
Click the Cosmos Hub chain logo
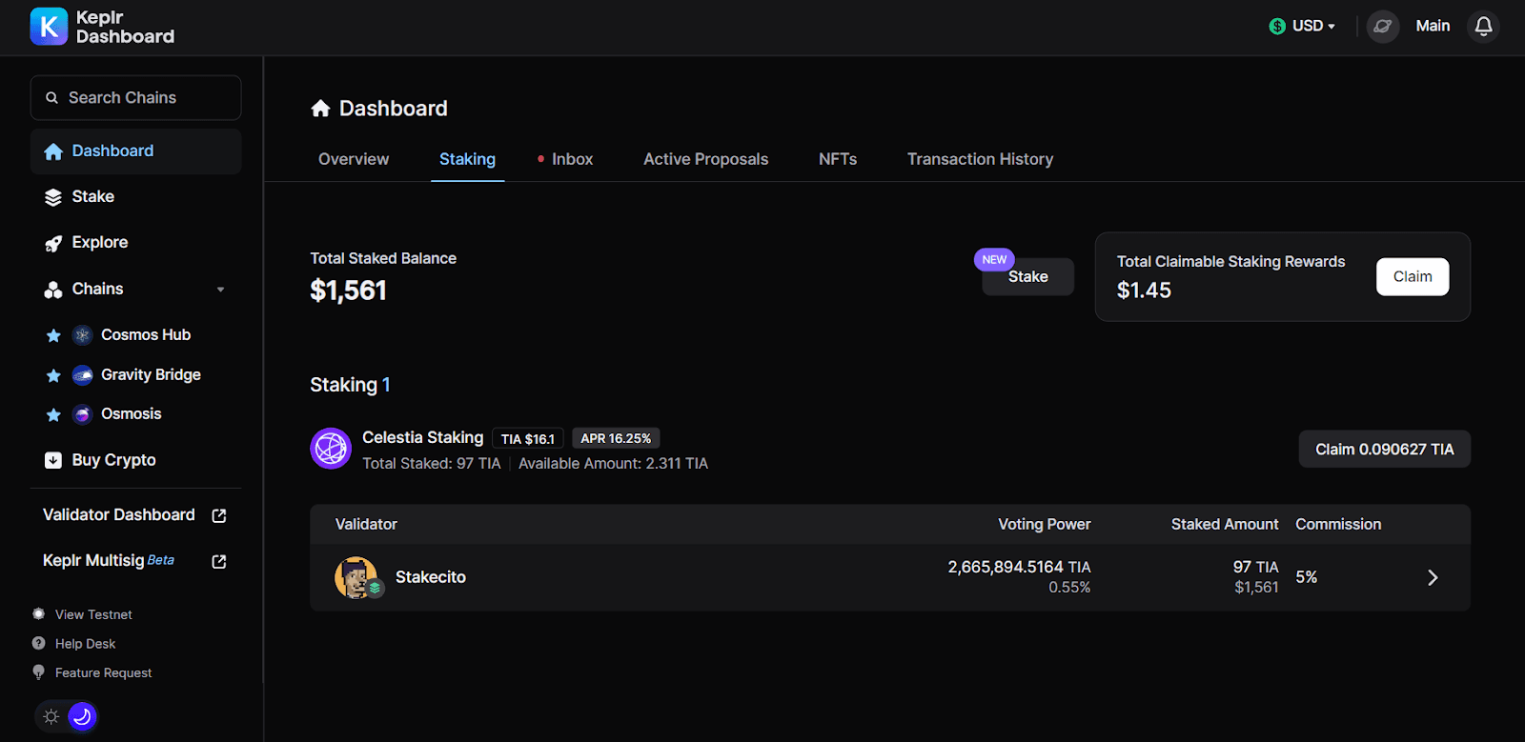tap(83, 335)
